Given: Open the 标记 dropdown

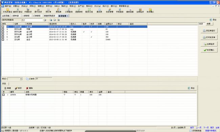Looking at the screenshot, I should [x=21, y=79].
